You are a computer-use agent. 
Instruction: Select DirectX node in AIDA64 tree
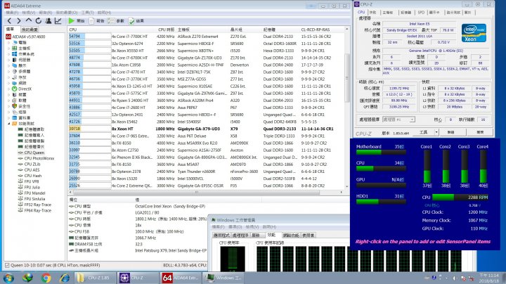[25, 89]
